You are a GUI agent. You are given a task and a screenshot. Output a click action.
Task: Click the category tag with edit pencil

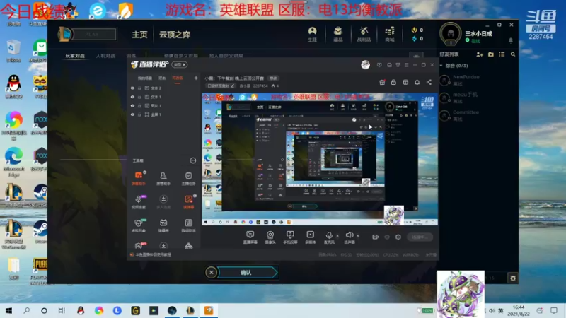220,86
